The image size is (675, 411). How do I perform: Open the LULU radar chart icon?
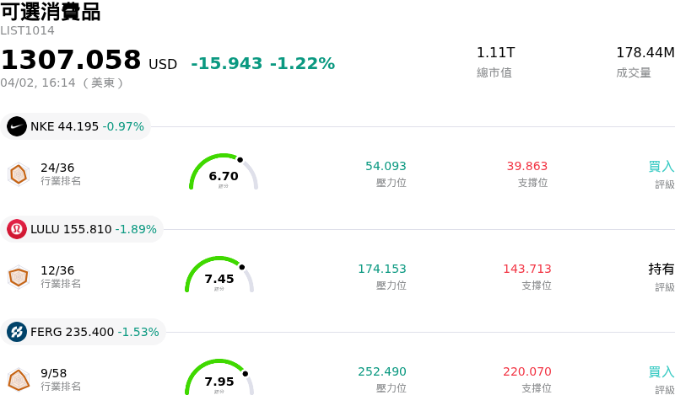pyautogui.click(x=19, y=276)
